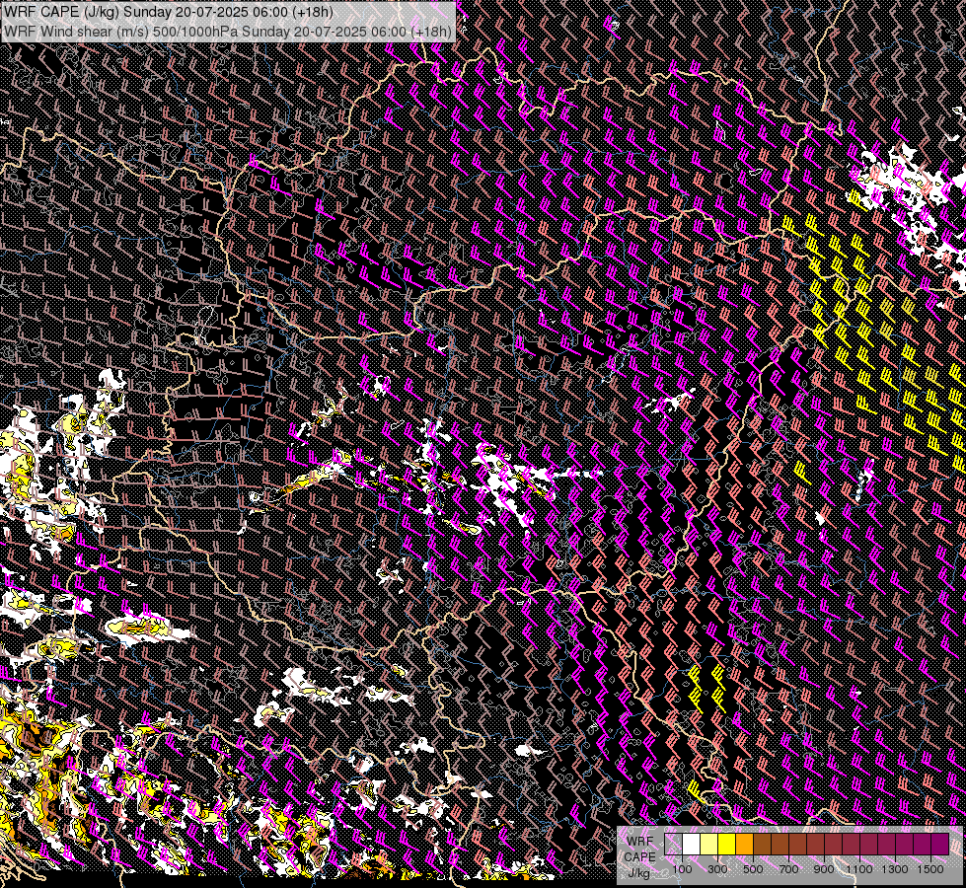Click the WRF CAPE title line
This screenshot has height=888, width=966.
(x=168, y=12)
